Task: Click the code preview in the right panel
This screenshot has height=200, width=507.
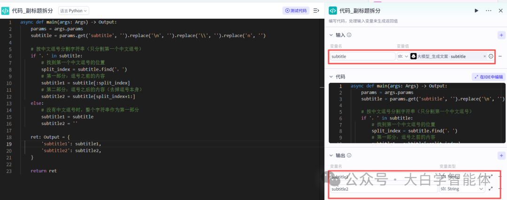Action: pos(417,113)
